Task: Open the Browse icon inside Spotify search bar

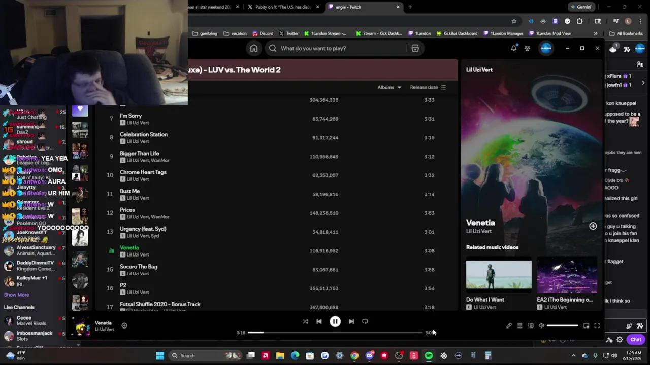Action: (x=415, y=48)
